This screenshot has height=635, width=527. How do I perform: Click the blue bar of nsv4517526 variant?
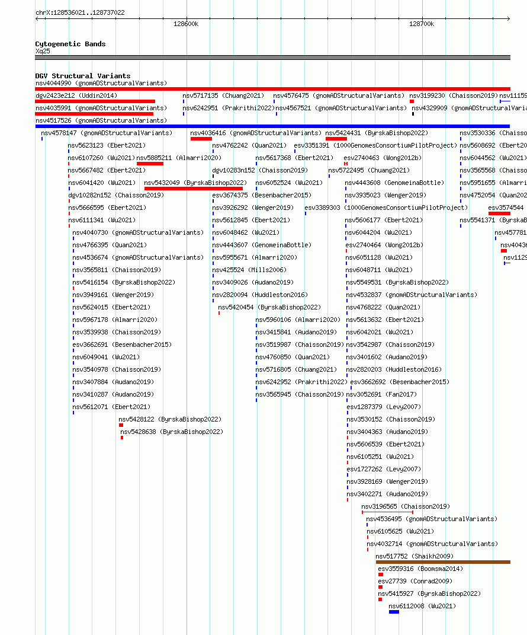click(272, 126)
